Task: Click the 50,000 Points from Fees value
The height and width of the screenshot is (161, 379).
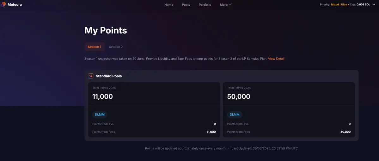Action: coord(345,132)
